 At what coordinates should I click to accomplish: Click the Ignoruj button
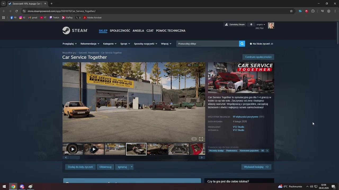tap(122, 167)
